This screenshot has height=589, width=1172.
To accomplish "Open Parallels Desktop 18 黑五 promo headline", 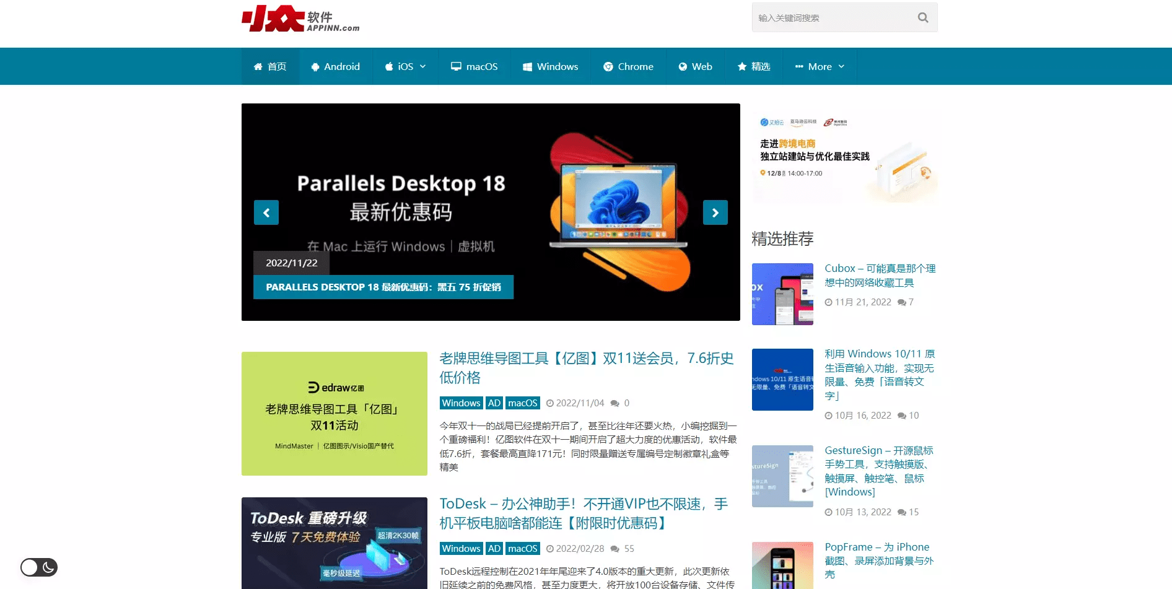I will point(383,287).
